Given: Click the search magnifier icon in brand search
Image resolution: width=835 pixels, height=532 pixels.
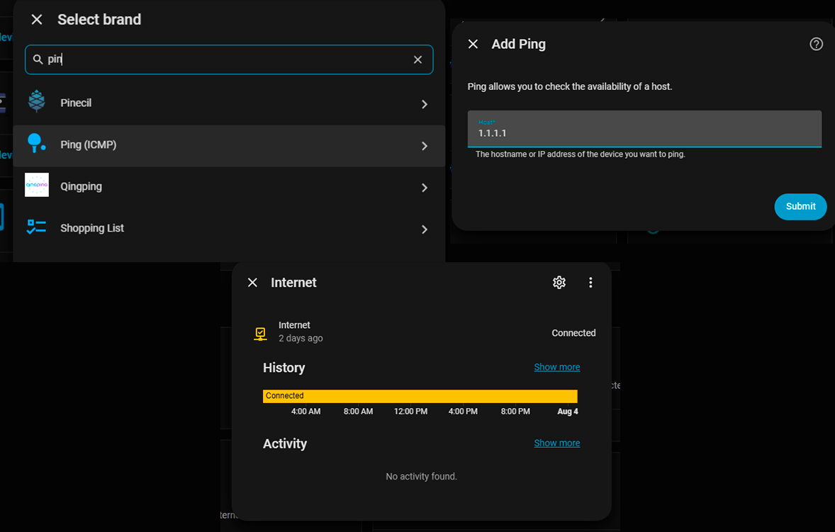Looking at the screenshot, I should pyautogui.click(x=38, y=59).
